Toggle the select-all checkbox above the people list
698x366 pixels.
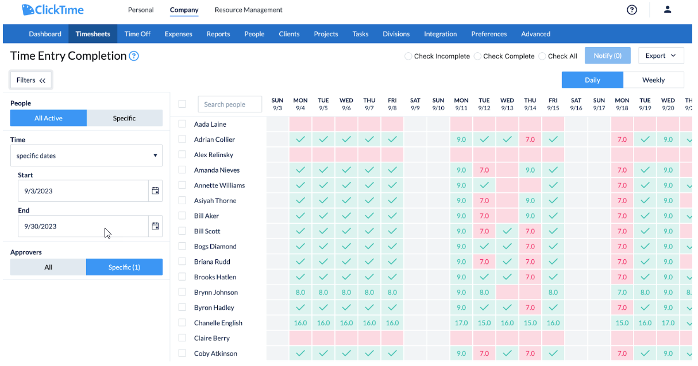click(x=182, y=104)
